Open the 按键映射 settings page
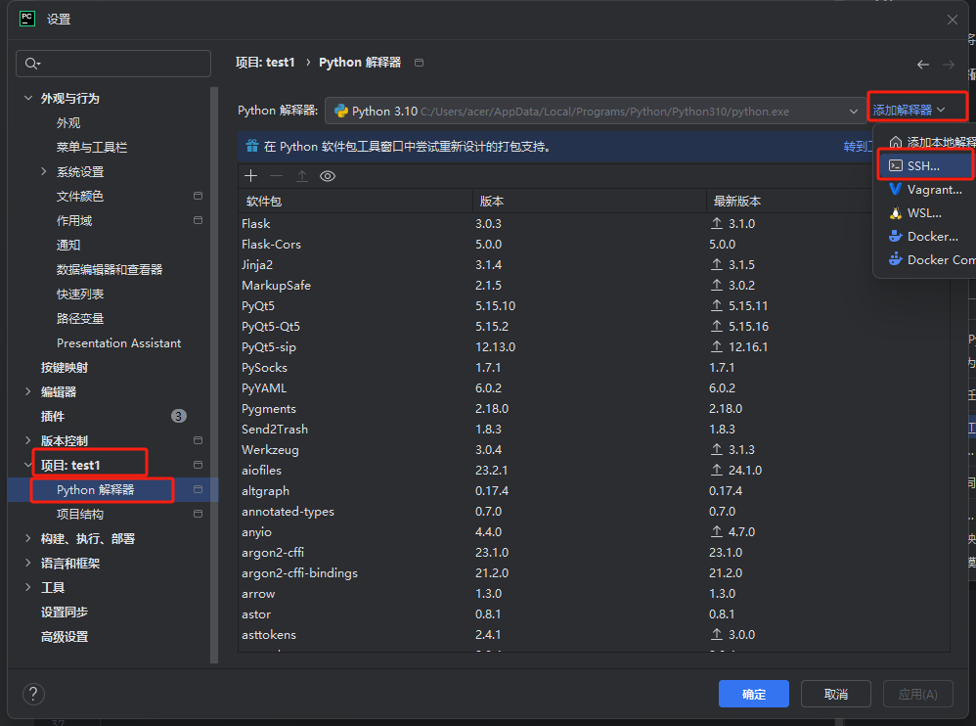 click(x=65, y=367)
